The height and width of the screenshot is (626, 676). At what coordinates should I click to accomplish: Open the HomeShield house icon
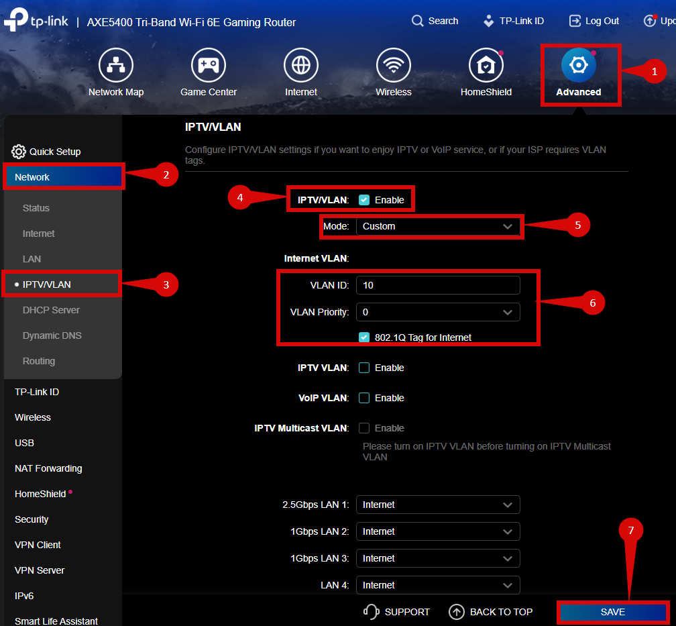click(x=486, y=65)
